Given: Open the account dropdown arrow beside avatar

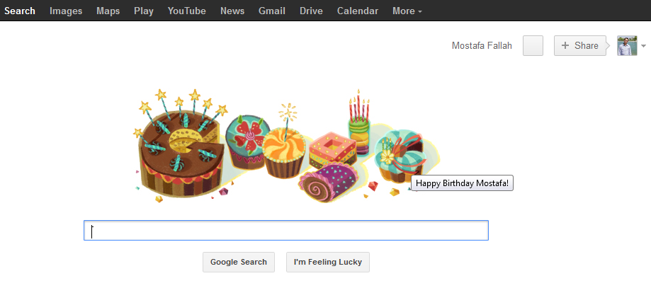Looking at the screenshot, I should [643, 47].
